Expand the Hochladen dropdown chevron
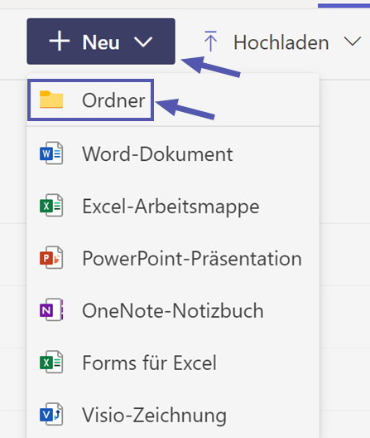370x438 pixels. pos(353,41)
